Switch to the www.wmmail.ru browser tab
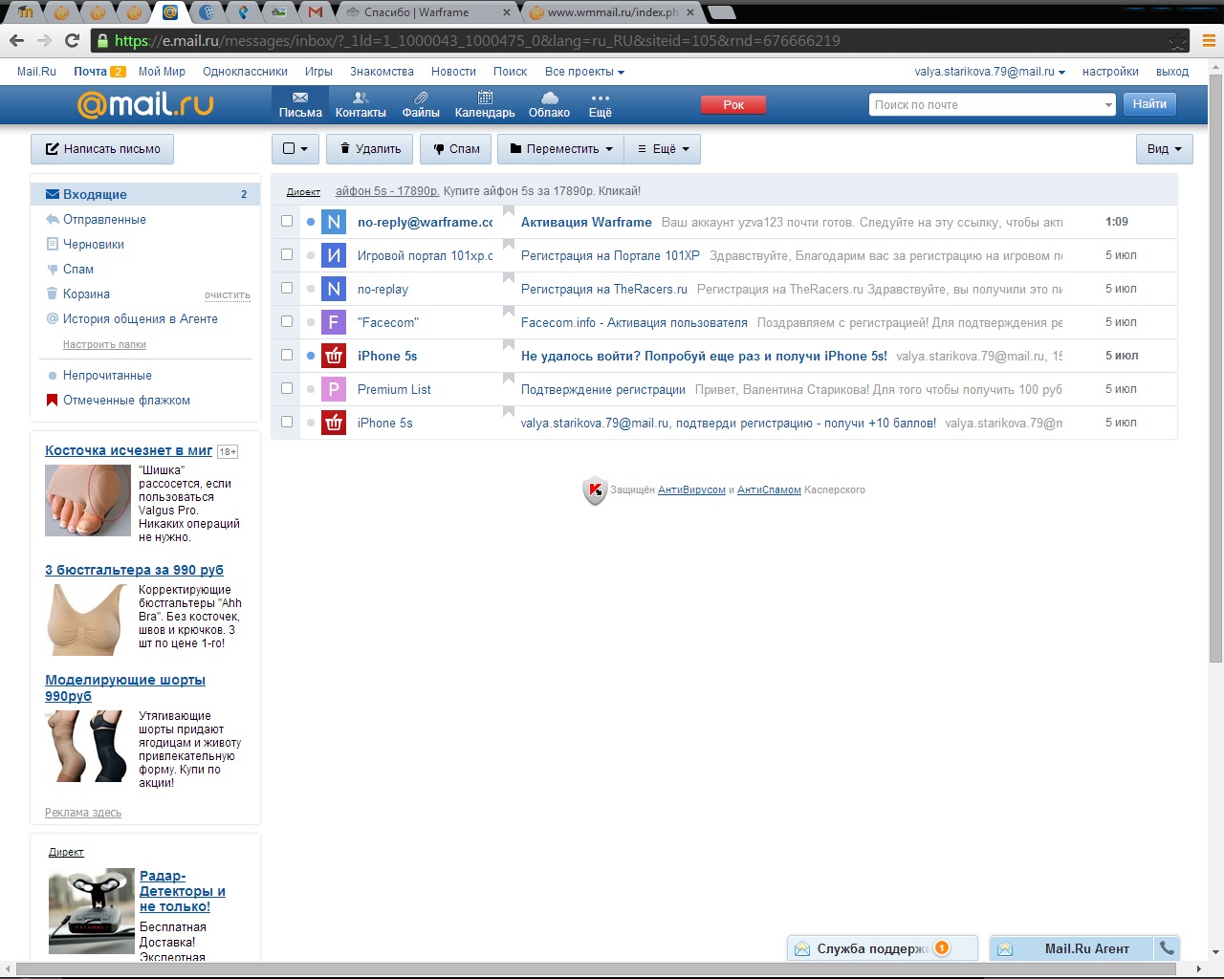1224x979 pixels. point(613,12)
